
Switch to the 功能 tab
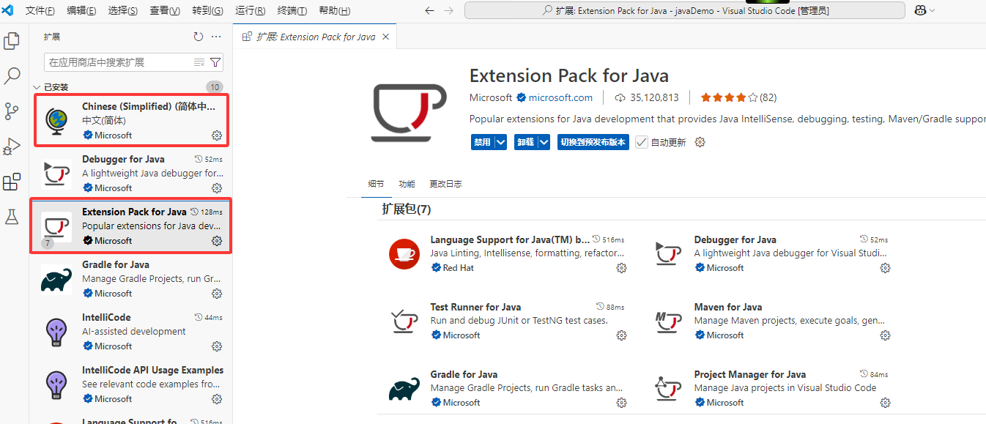(407, 184)
